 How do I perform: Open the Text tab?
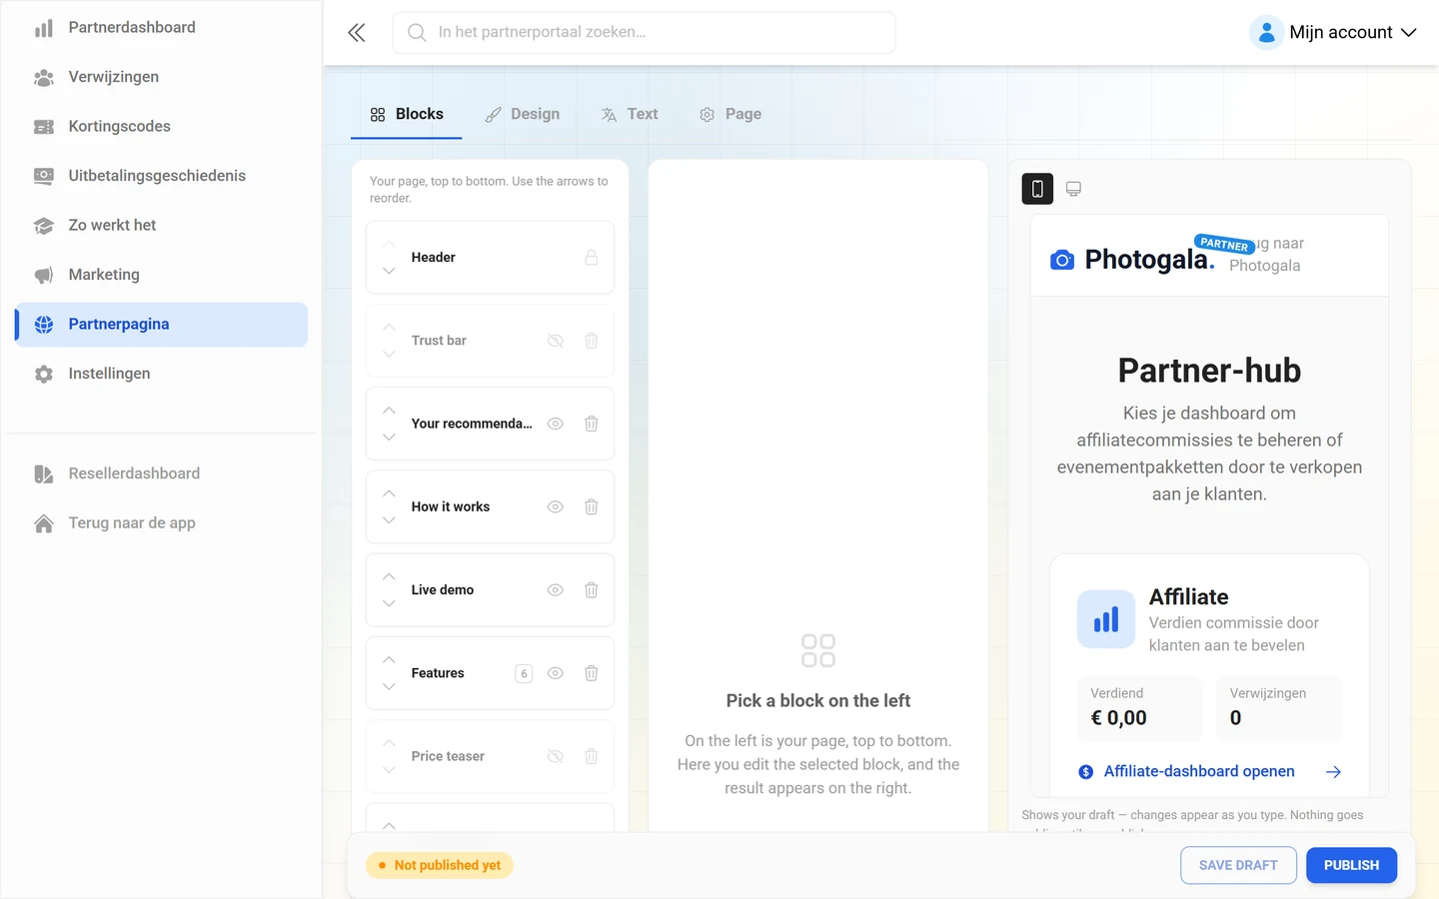point(630,115)
